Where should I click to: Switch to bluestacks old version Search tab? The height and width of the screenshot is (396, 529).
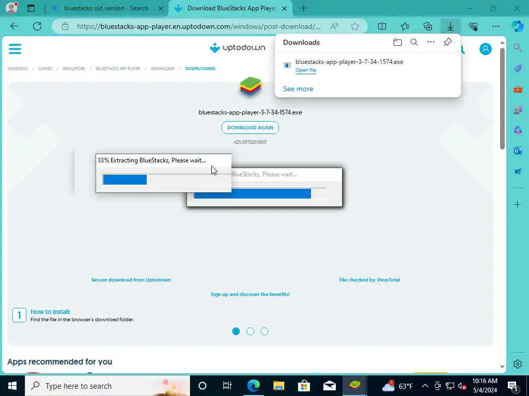point(105,8)
